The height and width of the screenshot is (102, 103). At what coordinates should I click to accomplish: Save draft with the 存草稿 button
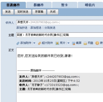click(39, 12)
